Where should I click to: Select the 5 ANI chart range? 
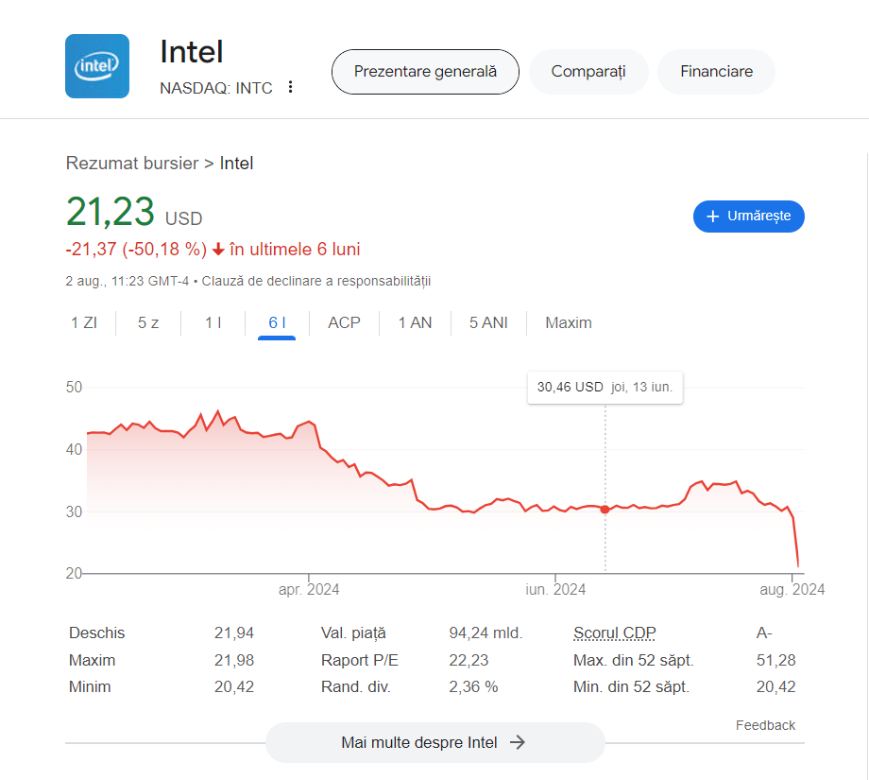click(x=488, y=323)
